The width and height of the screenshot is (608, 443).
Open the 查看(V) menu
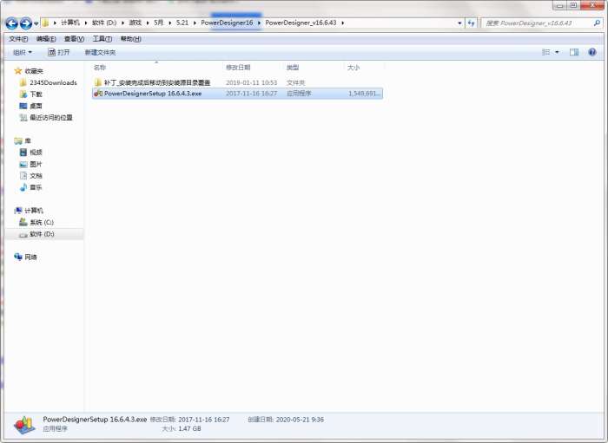pyautogui.click(x=74, y=39)
